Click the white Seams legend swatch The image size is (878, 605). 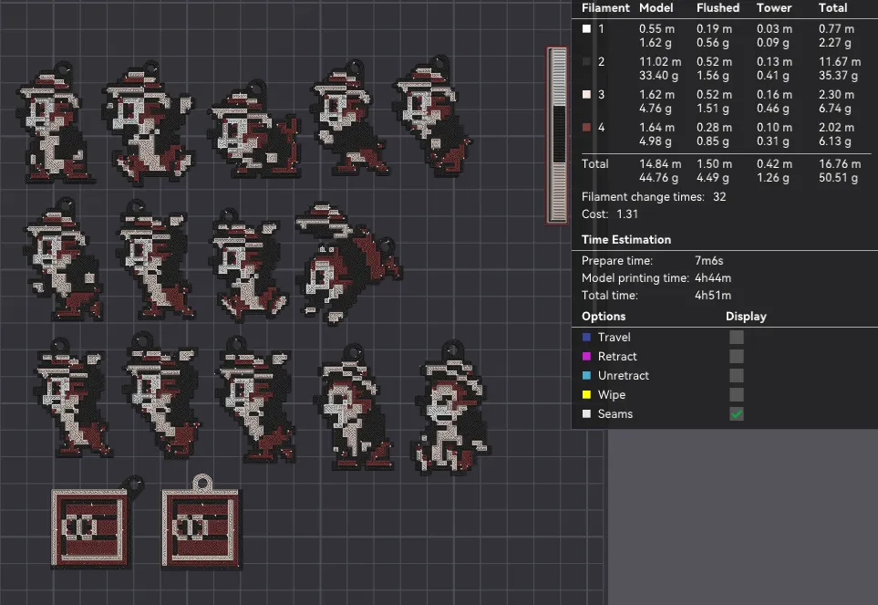(586, 414)
